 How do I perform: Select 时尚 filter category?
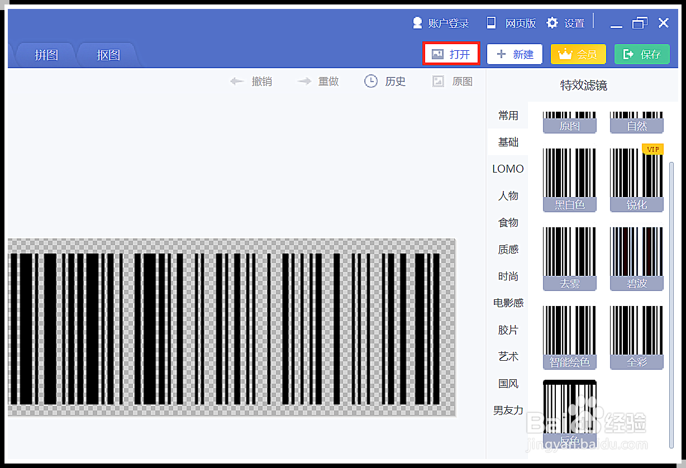tap(508, 276)
